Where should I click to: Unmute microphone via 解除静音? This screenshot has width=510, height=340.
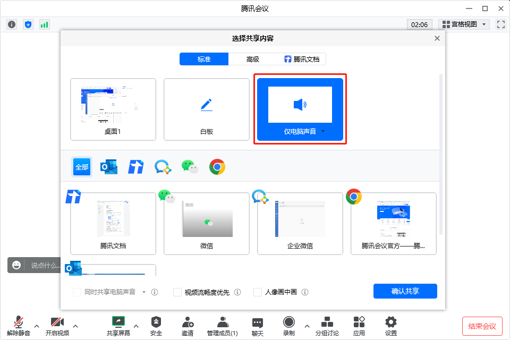click(x=19, y=326)
